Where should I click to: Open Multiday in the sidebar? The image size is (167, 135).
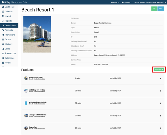pos(9,44)
